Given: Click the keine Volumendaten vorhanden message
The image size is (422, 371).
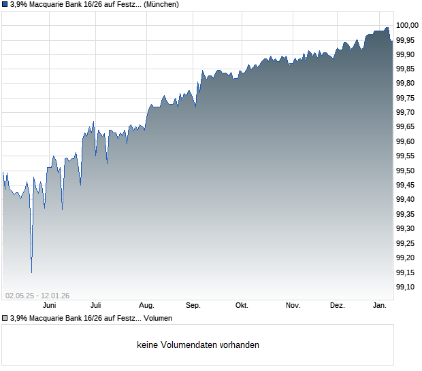Looking at the screenshot, I should 198,345.
